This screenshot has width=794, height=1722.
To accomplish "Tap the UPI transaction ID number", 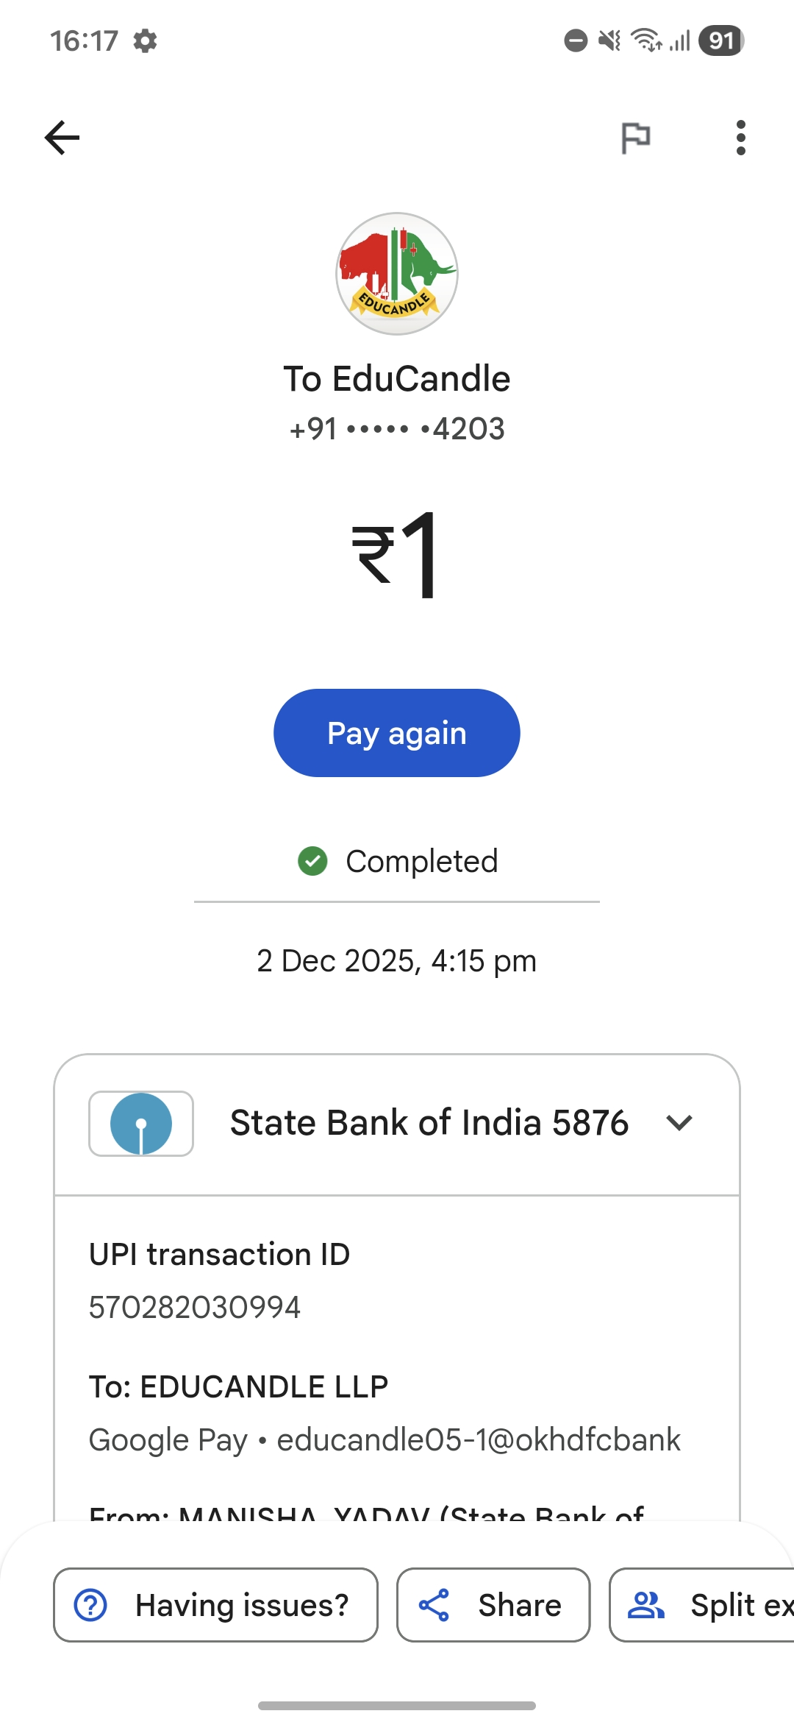I will coord(195,1308).
